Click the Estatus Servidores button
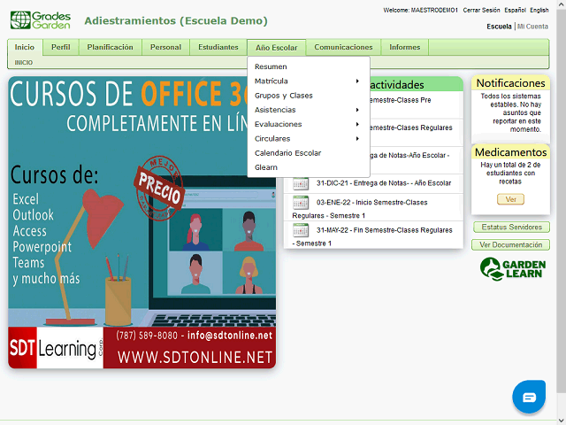 tap(511, 228)
